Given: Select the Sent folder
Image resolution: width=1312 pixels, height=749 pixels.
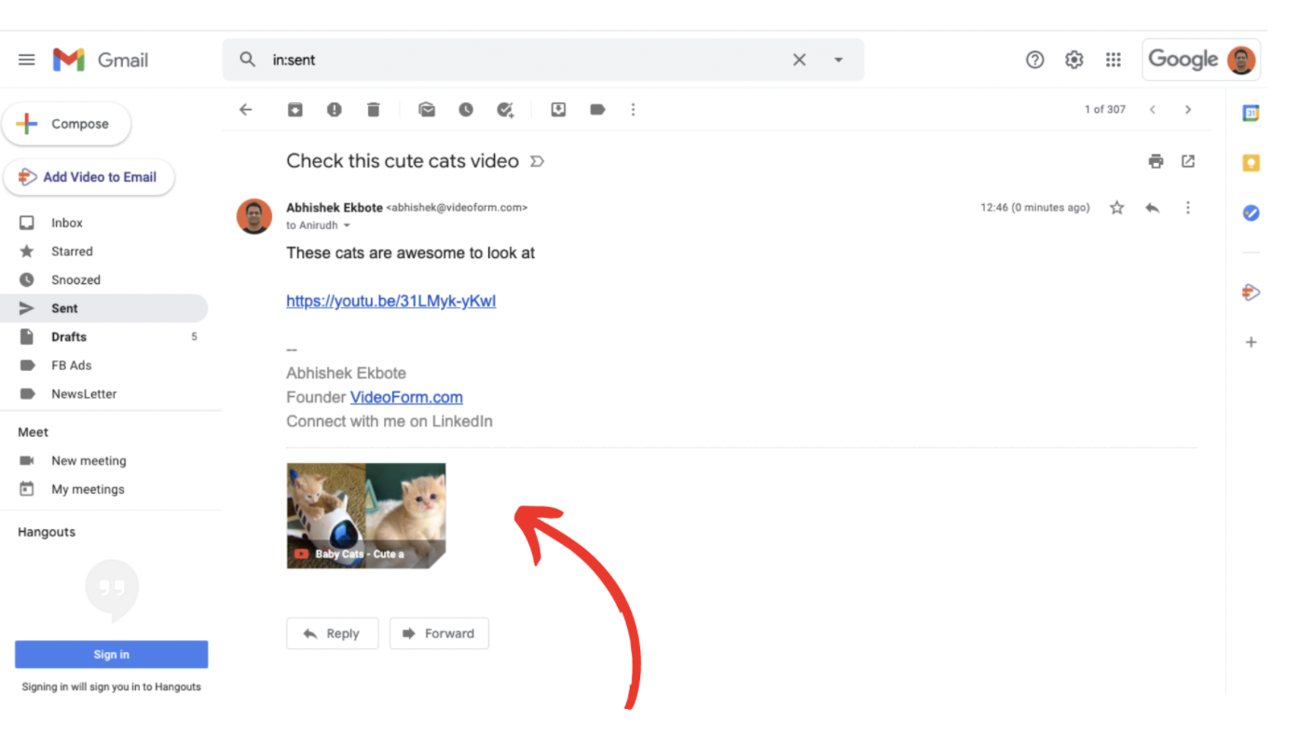Looking at the screenshot, I should click(103, 308).
